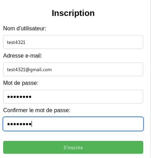Click the blinking text caret in confirmation field
The image size is (151, 158).
click(x=32, y=124)
